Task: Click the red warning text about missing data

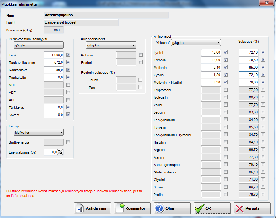Action: click(x=74, y=193)
